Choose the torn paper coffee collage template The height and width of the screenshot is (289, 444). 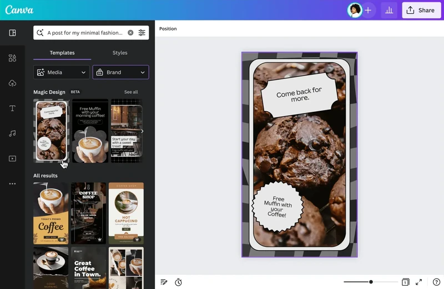click(127, 268)
